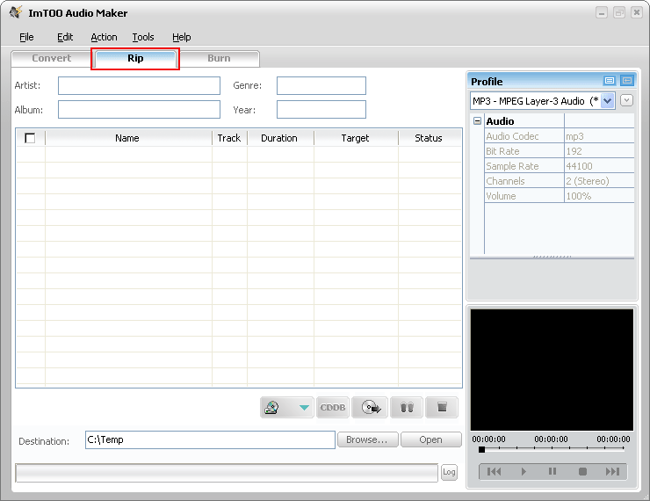Click the Profile panel advanced view icon
The height and width of the screenshot is (501, 650).
pyautogui.click(x=627, y=81)
